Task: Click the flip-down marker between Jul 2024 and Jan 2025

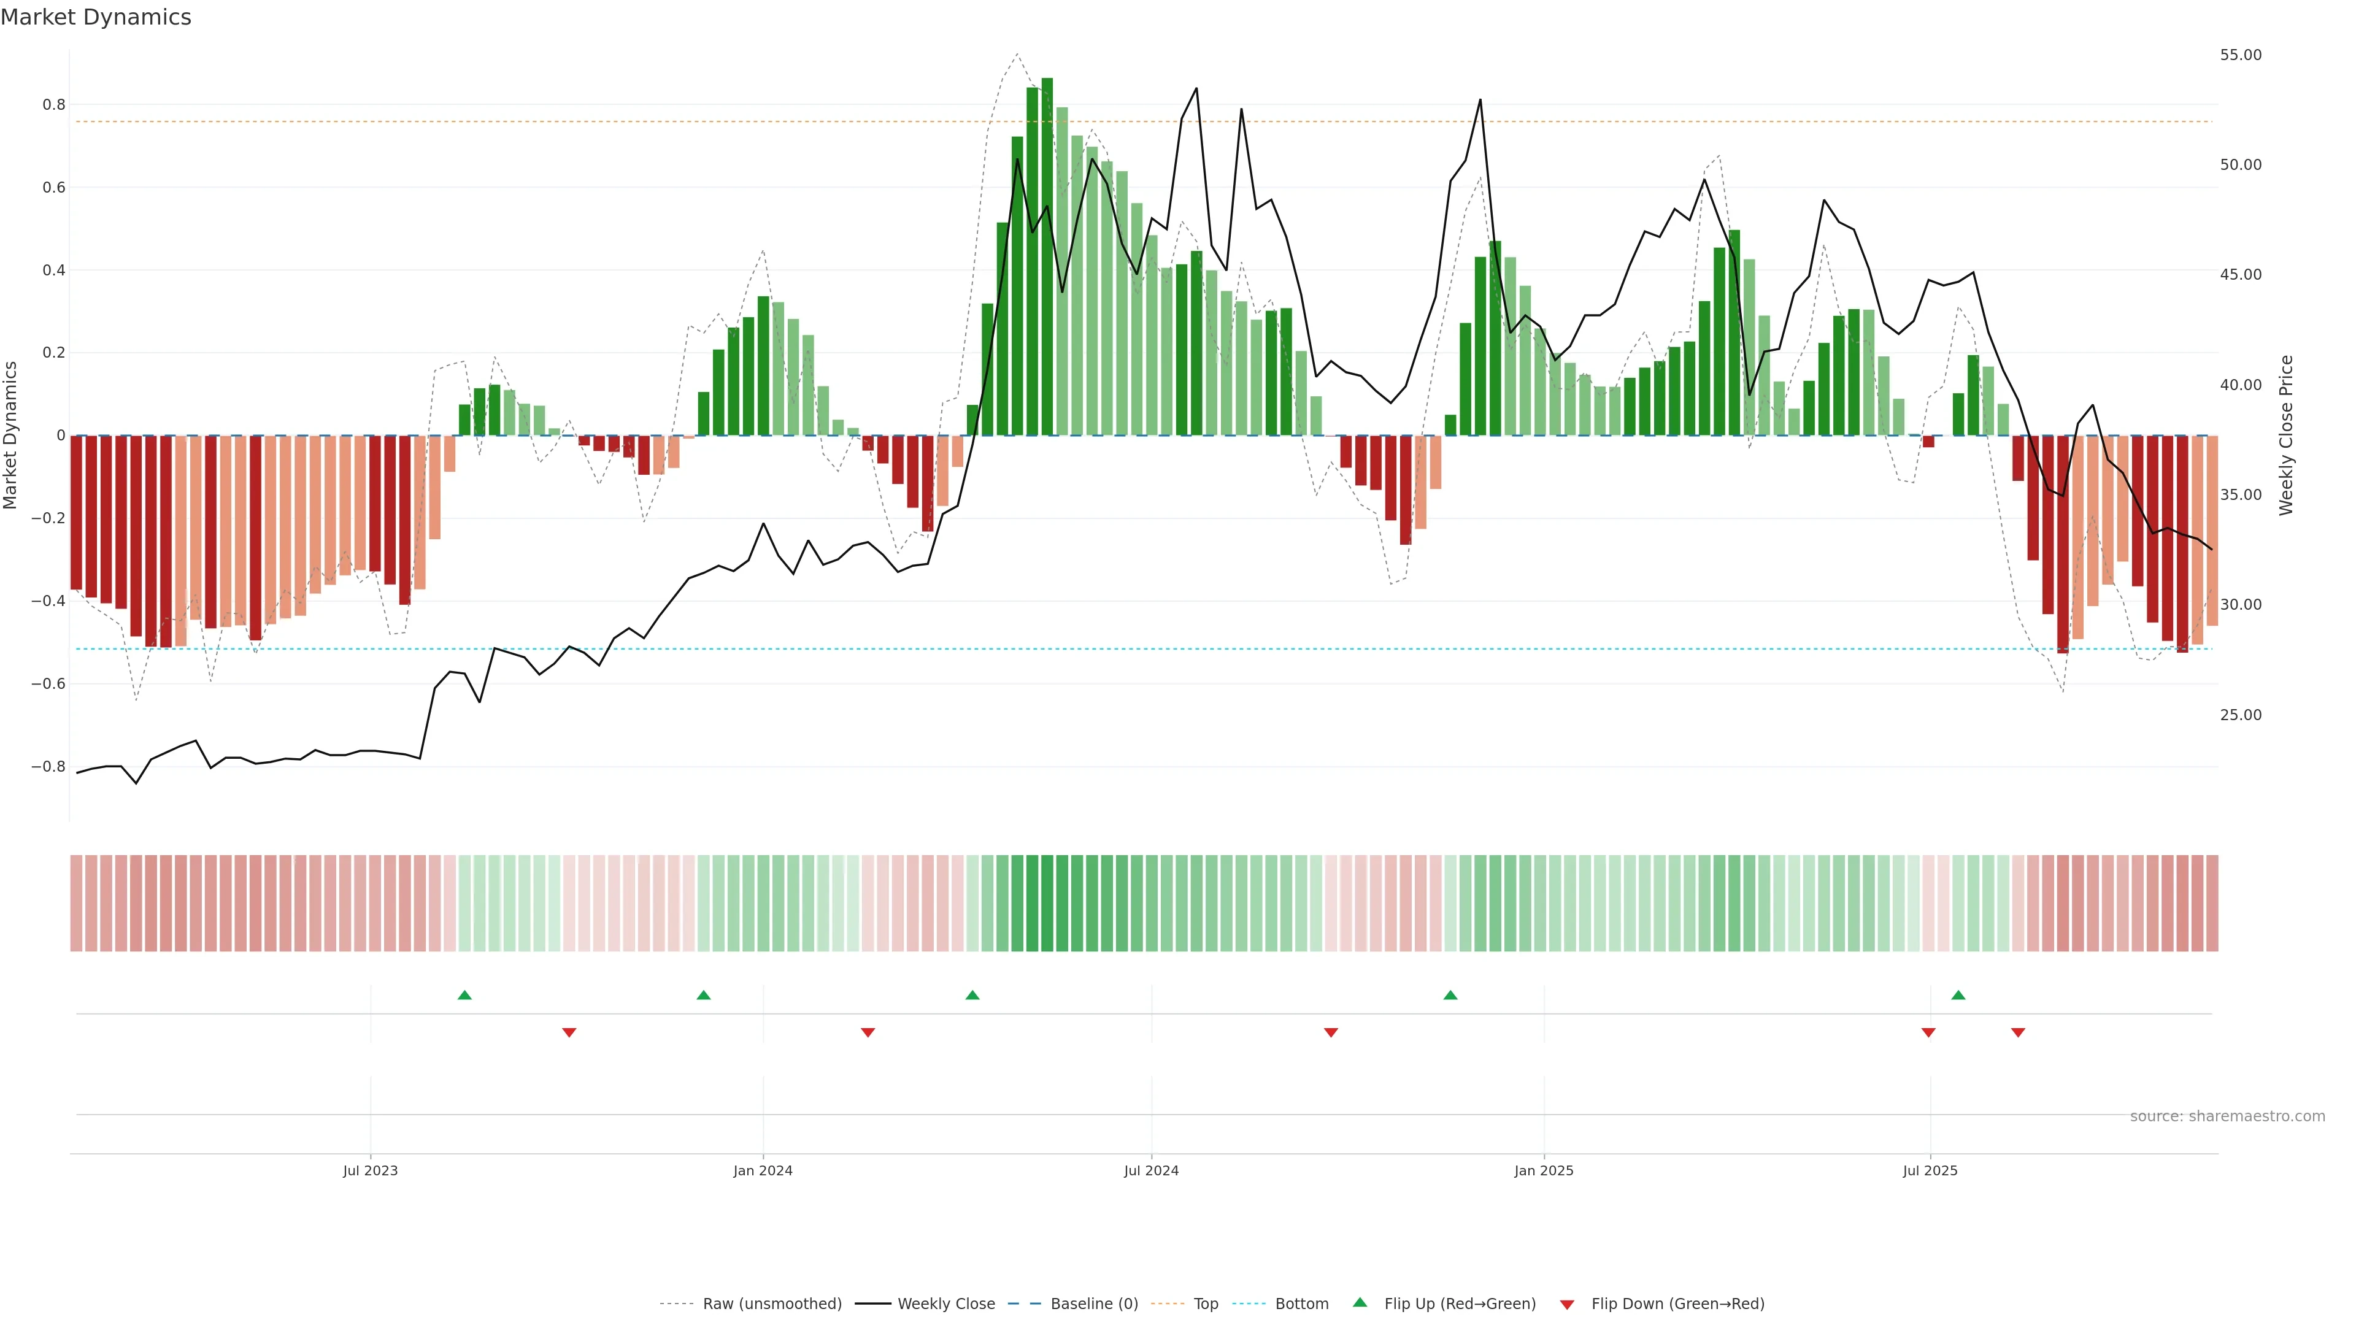Action: coord(1331,1032)
